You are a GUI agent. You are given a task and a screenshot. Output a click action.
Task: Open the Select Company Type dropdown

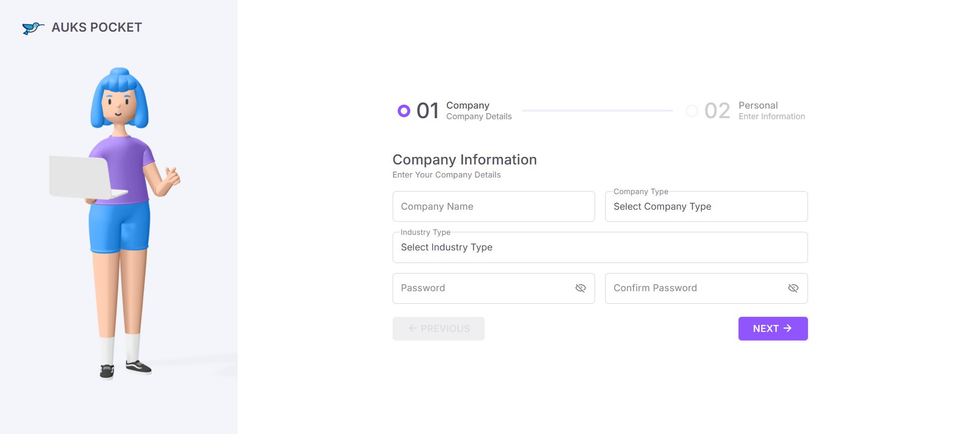point(706,207)
